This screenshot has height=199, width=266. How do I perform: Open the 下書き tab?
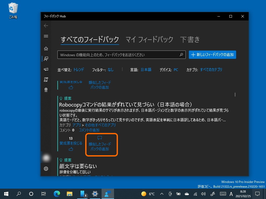[190, 39]
